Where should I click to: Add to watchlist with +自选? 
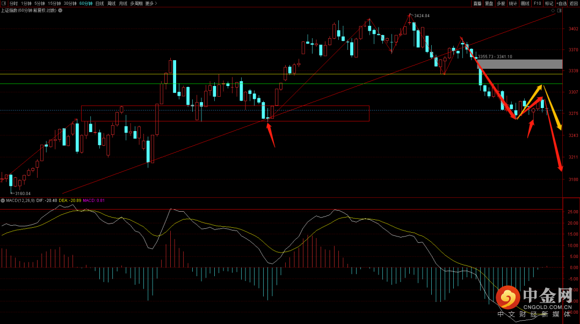coord(562,3)
